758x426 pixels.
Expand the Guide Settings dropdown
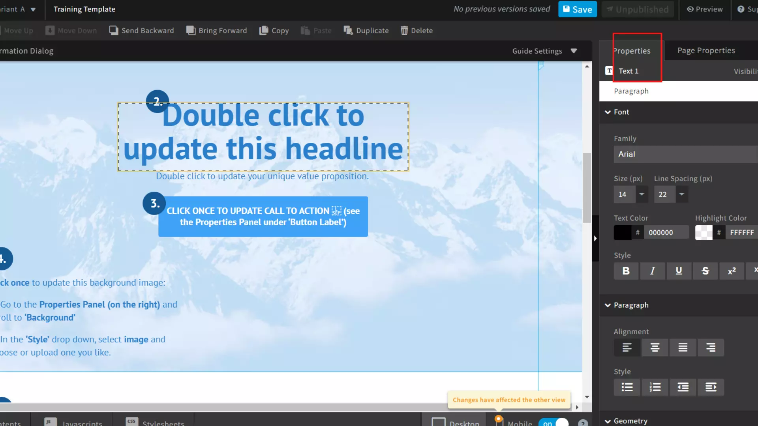[574, 51]
